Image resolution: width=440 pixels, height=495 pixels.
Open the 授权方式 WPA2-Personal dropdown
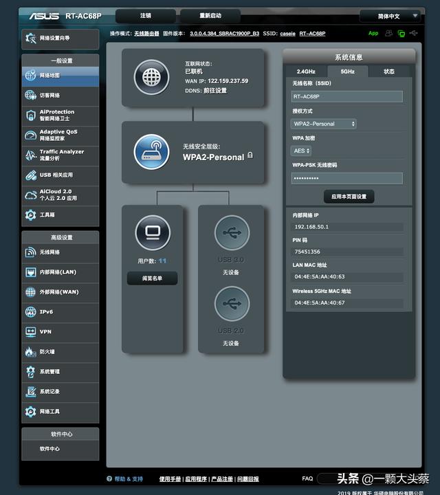(324, 124)
